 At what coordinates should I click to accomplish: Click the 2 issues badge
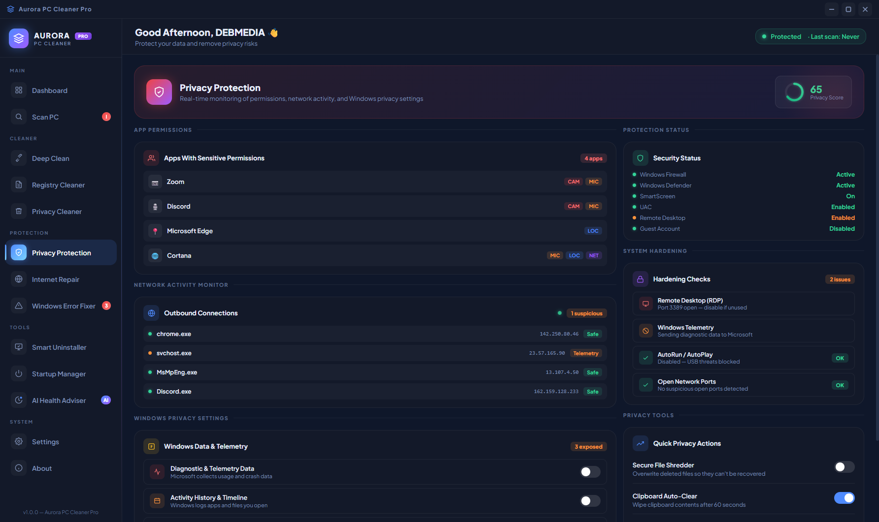840,279
